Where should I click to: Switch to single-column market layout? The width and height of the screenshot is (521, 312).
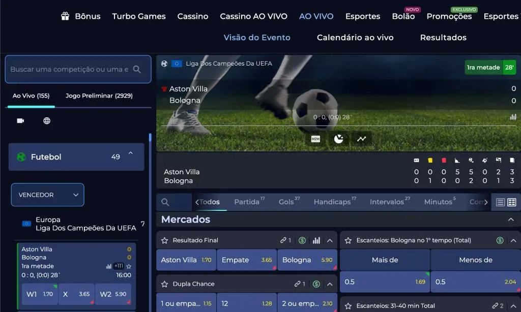pyautogui.click(x=501, y=202)
